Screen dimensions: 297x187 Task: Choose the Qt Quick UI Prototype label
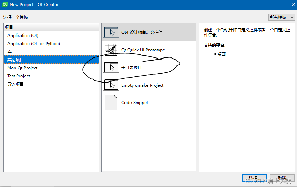(143, 50)
